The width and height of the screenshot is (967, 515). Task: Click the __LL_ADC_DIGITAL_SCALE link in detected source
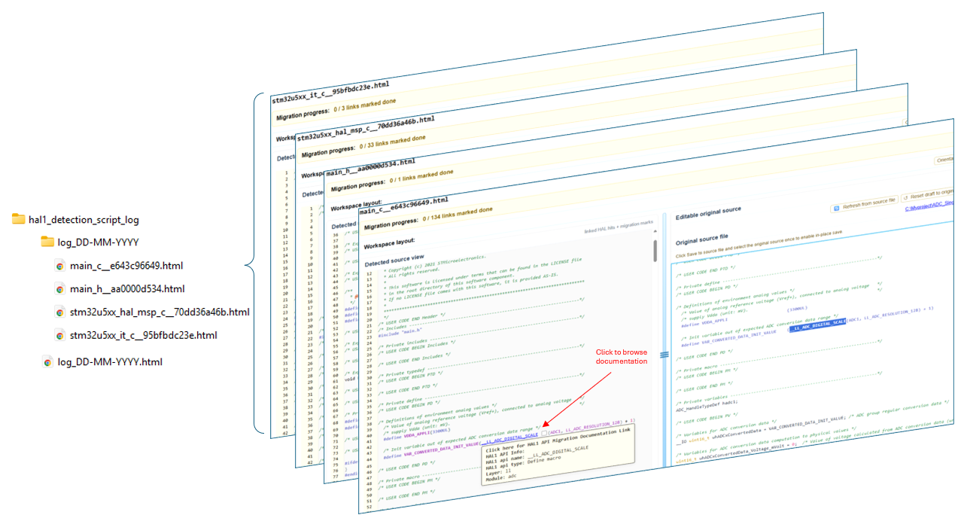click(509, 438)
